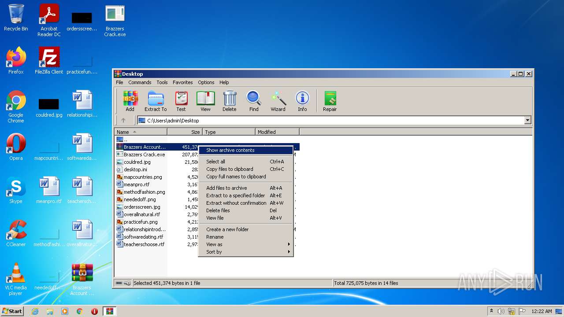Launch Skype desktop shortcut
This screenshot has width=564, height=317.
16,190
